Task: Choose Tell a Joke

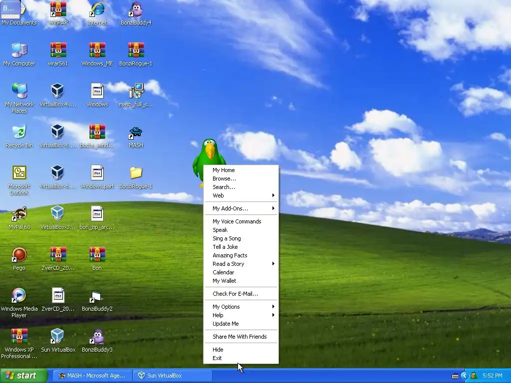Action: click(241, 247)
